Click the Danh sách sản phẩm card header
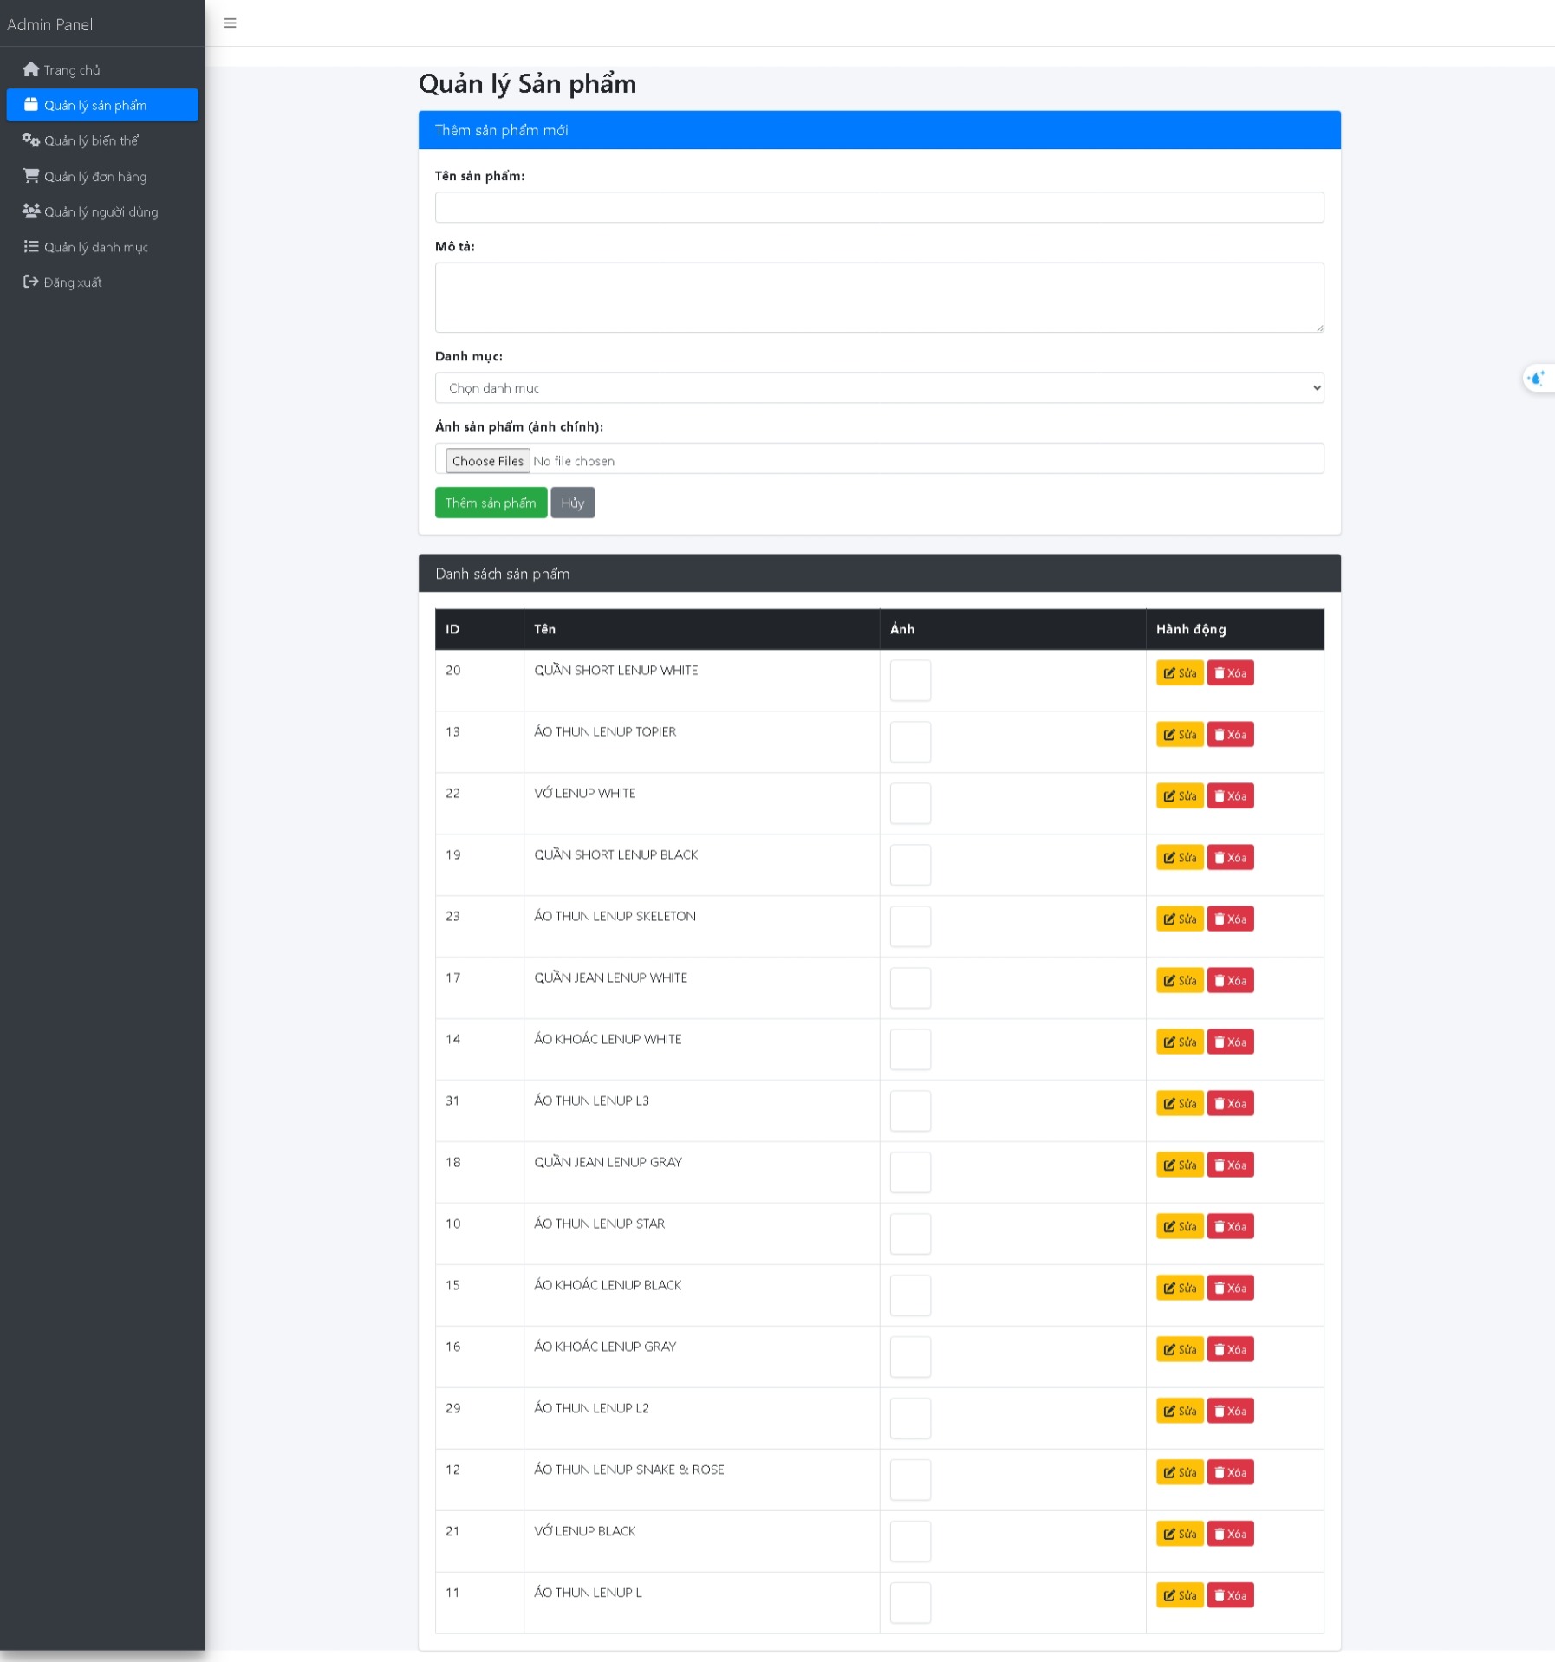 point(879,574)
